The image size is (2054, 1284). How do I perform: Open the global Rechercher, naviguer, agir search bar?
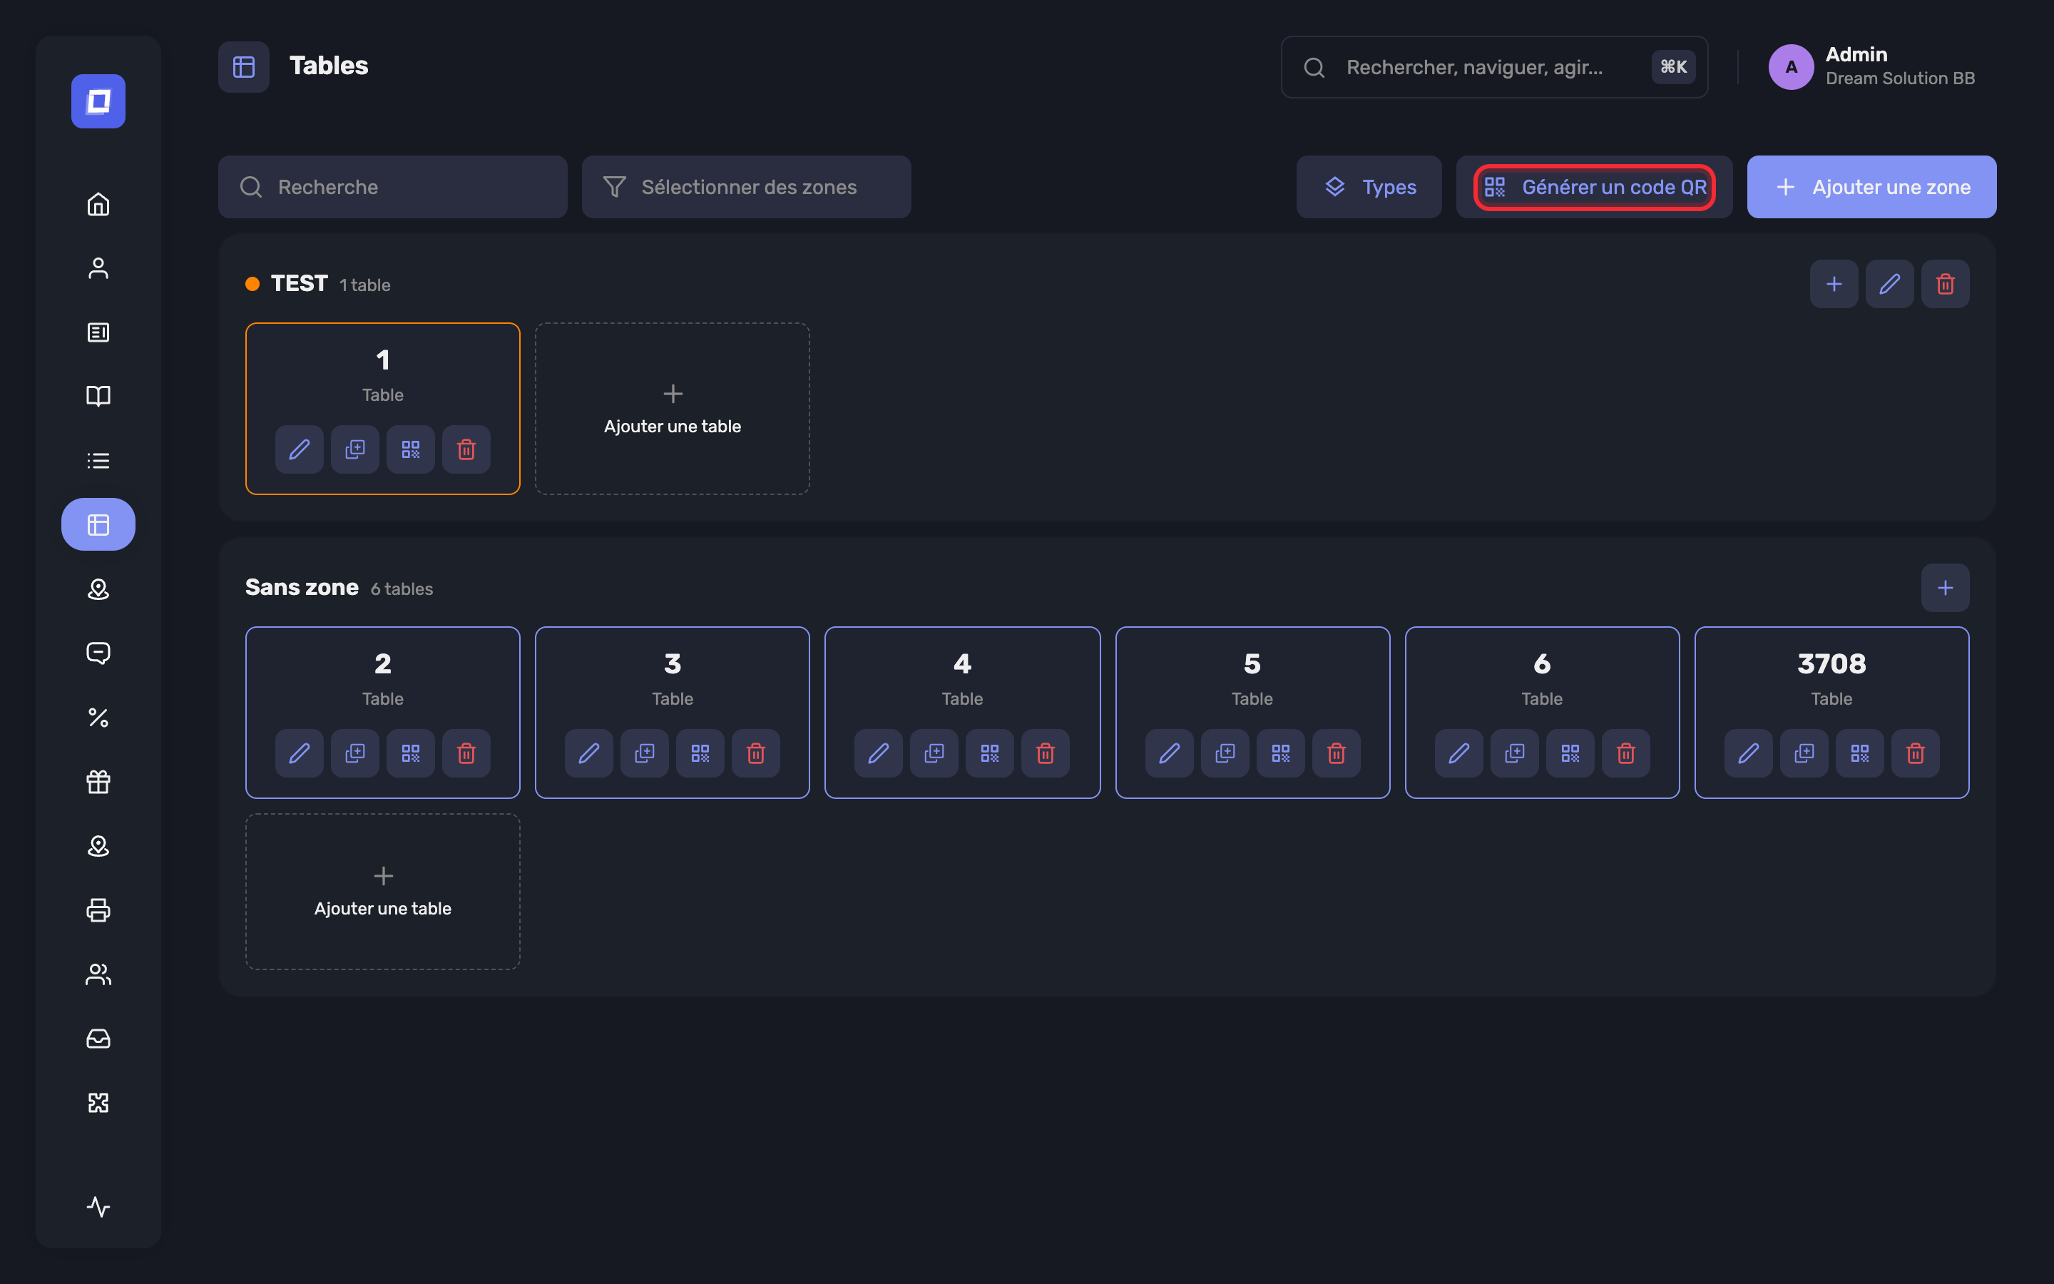1494,67
